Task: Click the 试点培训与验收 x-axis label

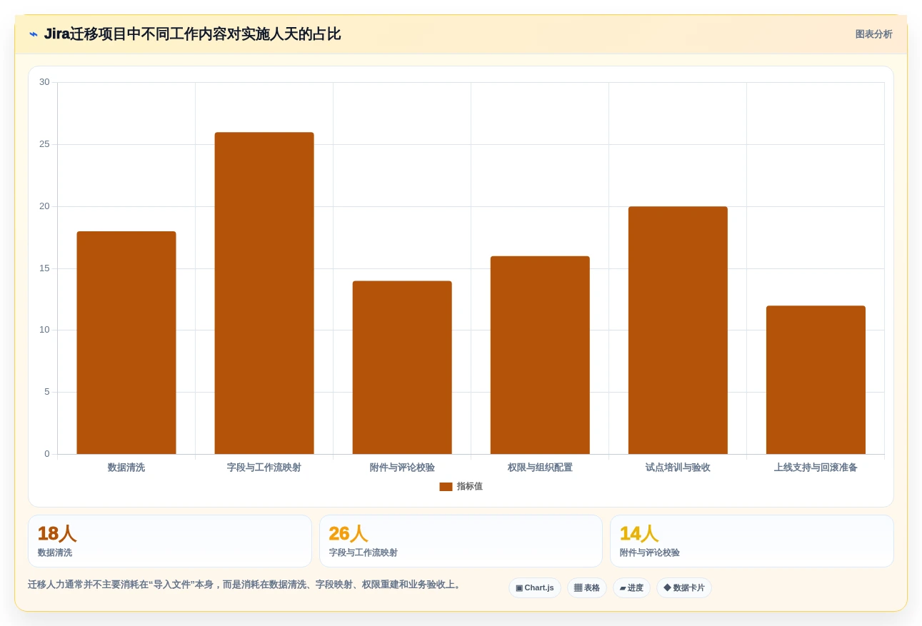Action: 678,468
